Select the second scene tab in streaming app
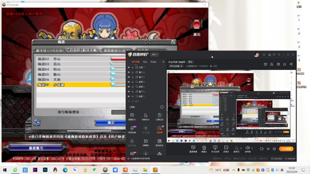This screenshot has width=310, height=174. point(145,62)
